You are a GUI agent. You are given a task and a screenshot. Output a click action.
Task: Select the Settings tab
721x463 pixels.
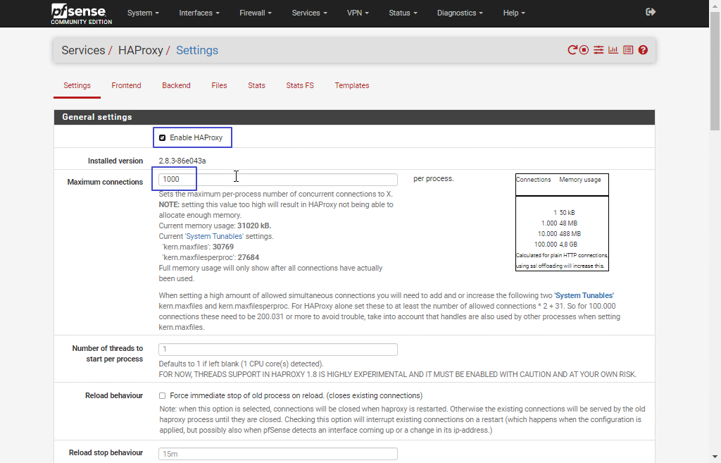[x=77, y=85]
